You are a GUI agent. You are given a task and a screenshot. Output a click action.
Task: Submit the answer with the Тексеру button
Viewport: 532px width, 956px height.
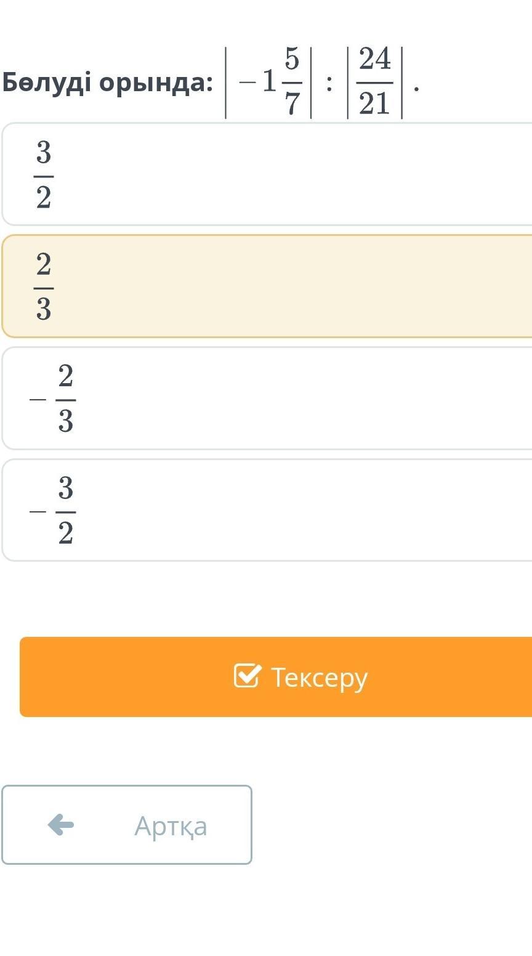pyautogui.click(x=276, y=676)
